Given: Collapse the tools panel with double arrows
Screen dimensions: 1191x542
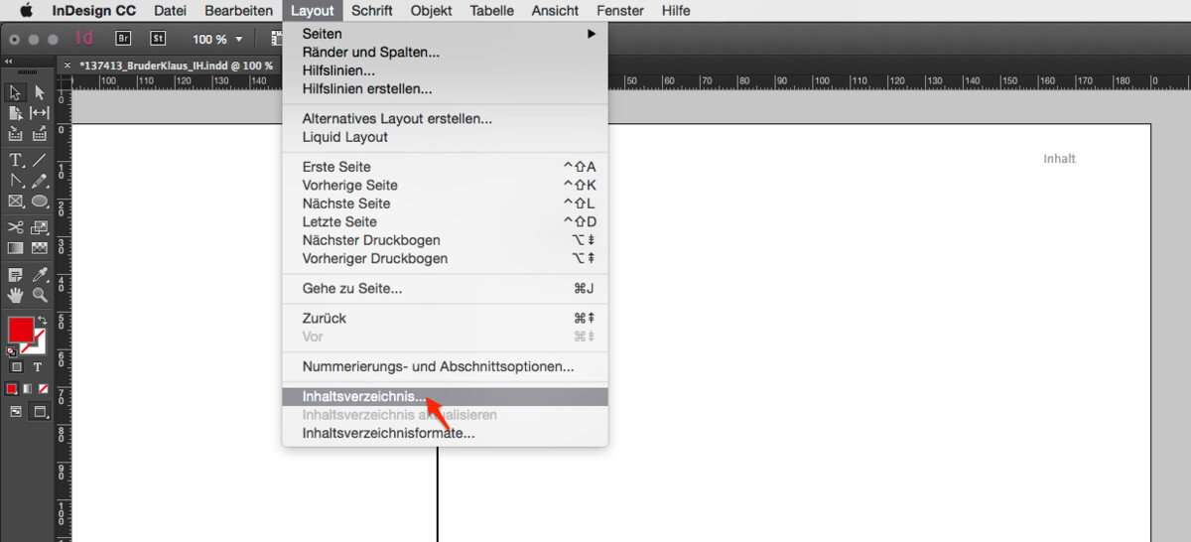Looking at the screenshot, I should point(9,62).
